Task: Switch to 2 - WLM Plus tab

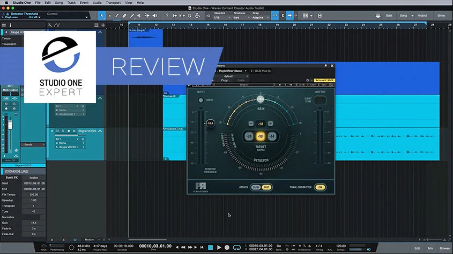Action: click(x=261, y=71)
